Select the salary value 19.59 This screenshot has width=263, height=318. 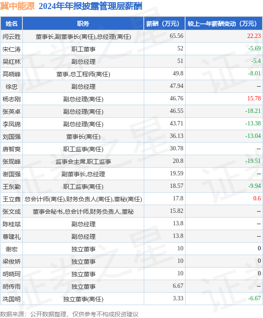pyautogui.click(x=176, y=173)
